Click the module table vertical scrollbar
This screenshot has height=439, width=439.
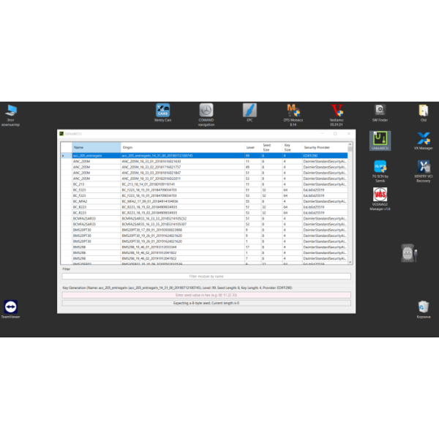[x=350, y=205]
